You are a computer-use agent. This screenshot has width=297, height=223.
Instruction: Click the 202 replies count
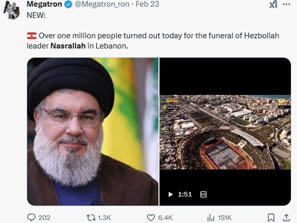tap(44, 218)
